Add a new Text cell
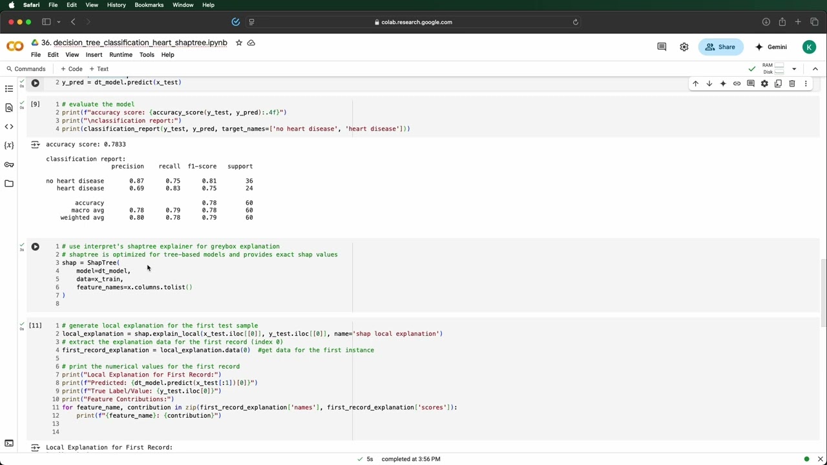Screen dimensions: 827x465 (x=99, y=68)
